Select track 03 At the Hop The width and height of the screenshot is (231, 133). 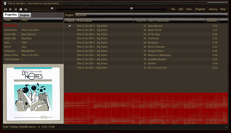pos(146,34)
